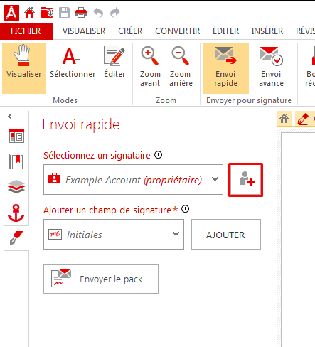
Task: Click the Envoyer le pack button
Action: click(x=101, y=279)
